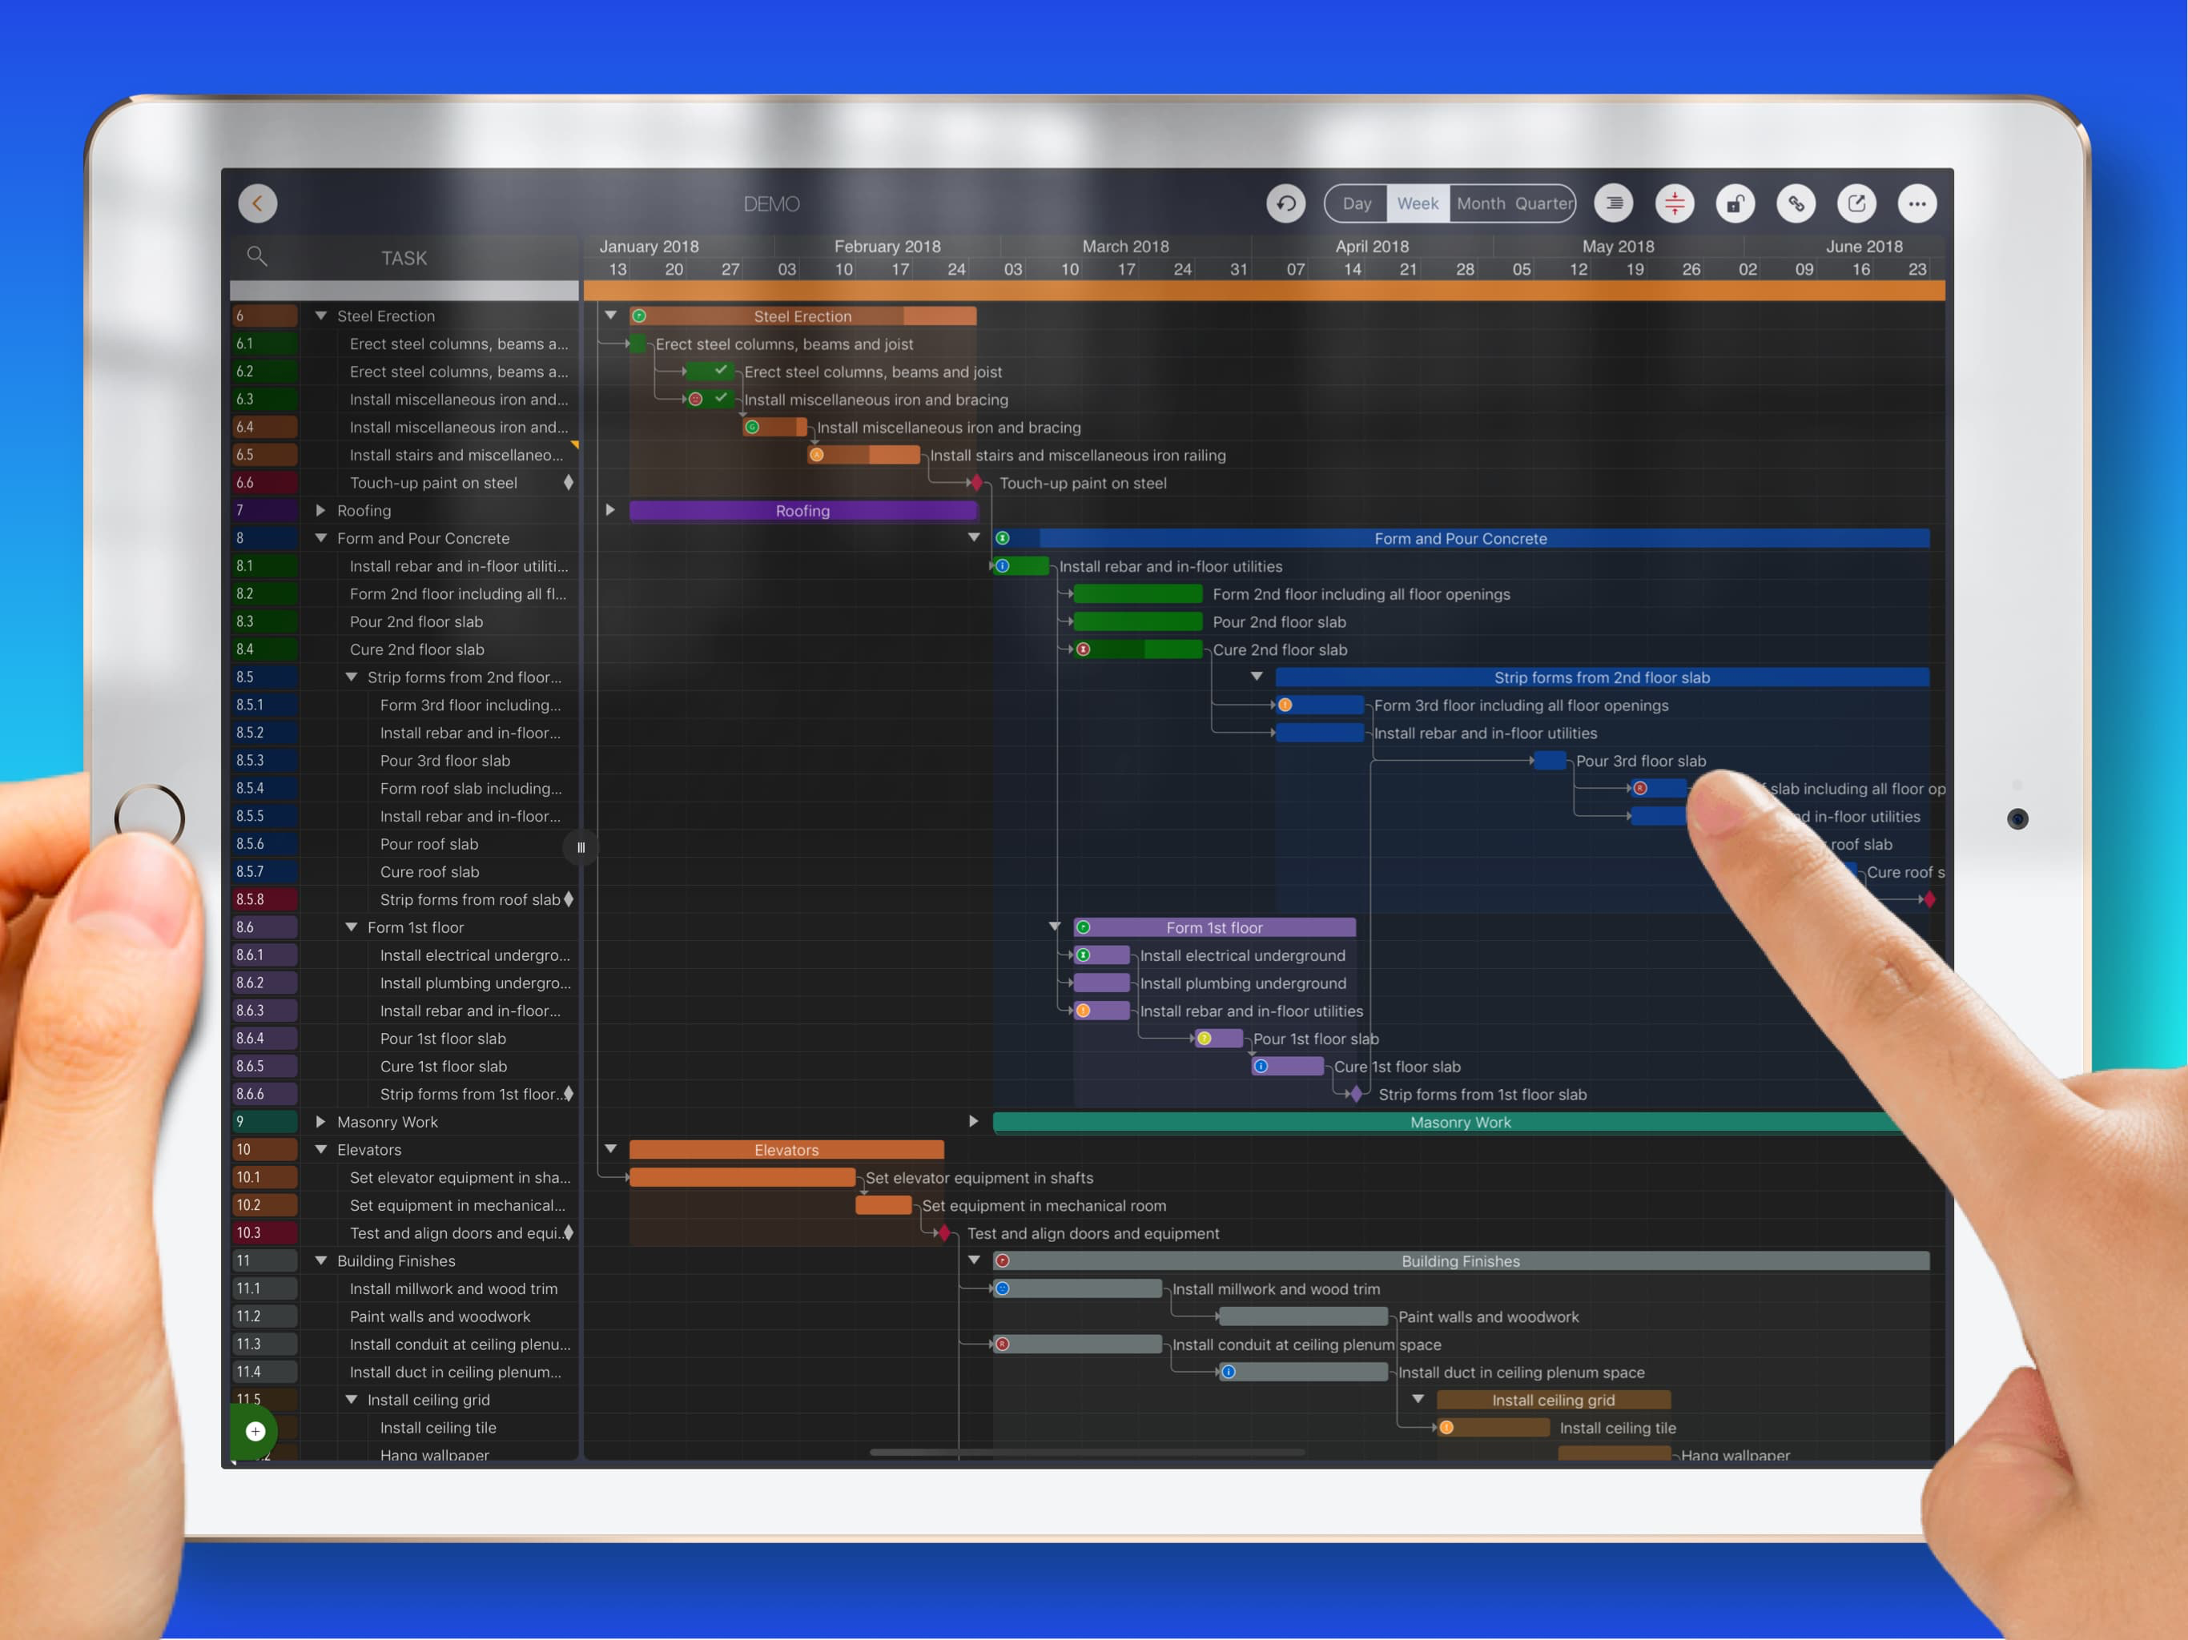The height and width of the screenshot is (1640, 2188).
Task: Collapse Form 1st floor subgroup
Action: coord(351,927)
